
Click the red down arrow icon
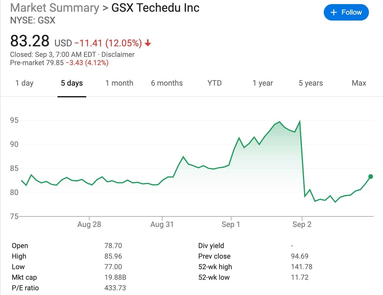click(148, 43)
